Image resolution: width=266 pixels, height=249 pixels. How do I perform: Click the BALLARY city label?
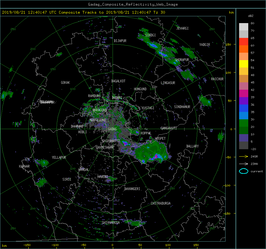point(192,146)
